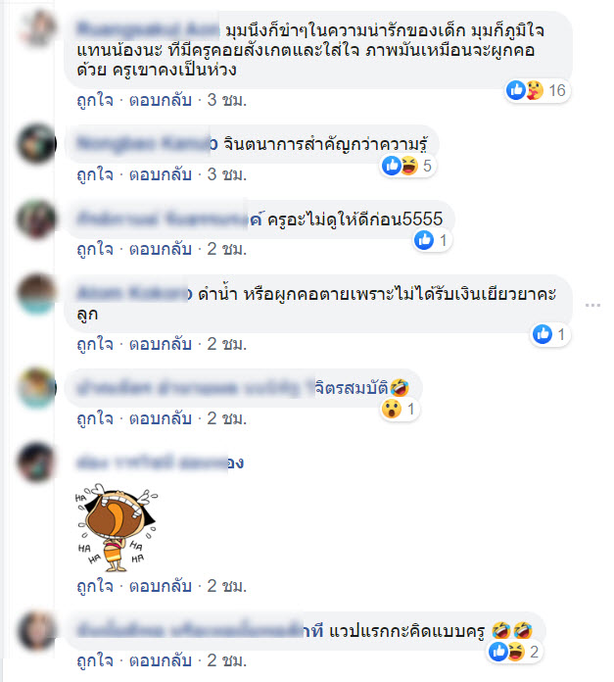
Task: Click ตอบกลับ under the first comment
Action: (x=161, y=101)
